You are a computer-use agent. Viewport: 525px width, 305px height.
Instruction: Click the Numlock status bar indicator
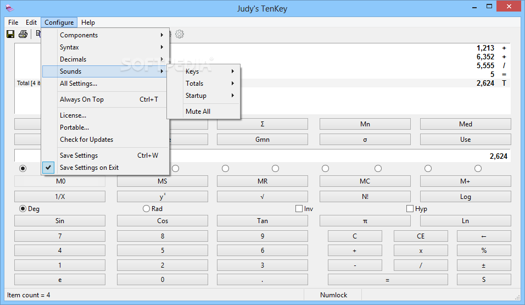[x=333, y=295]
